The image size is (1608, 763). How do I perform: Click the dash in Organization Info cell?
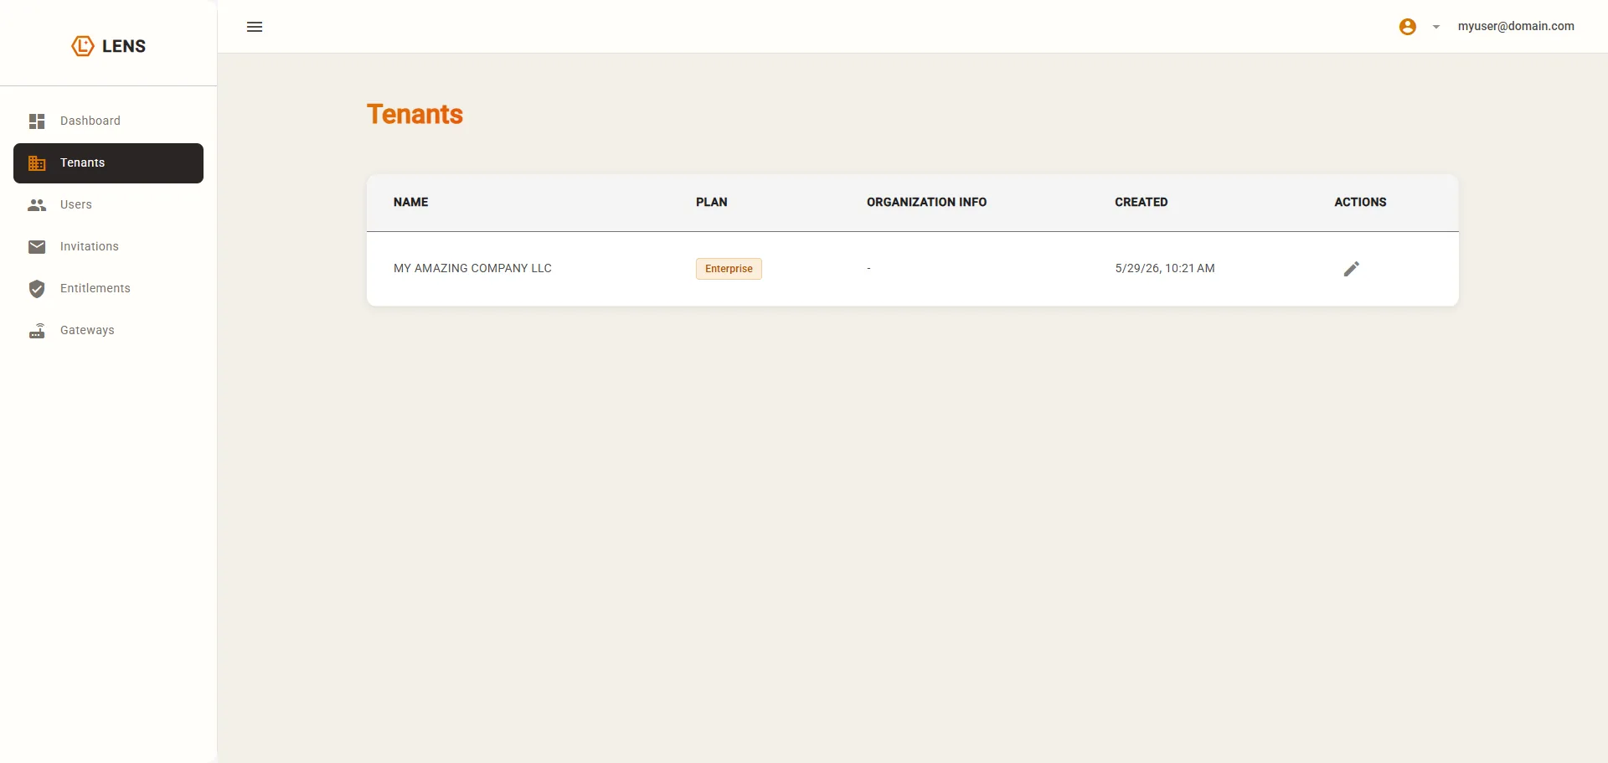[868, 269]
